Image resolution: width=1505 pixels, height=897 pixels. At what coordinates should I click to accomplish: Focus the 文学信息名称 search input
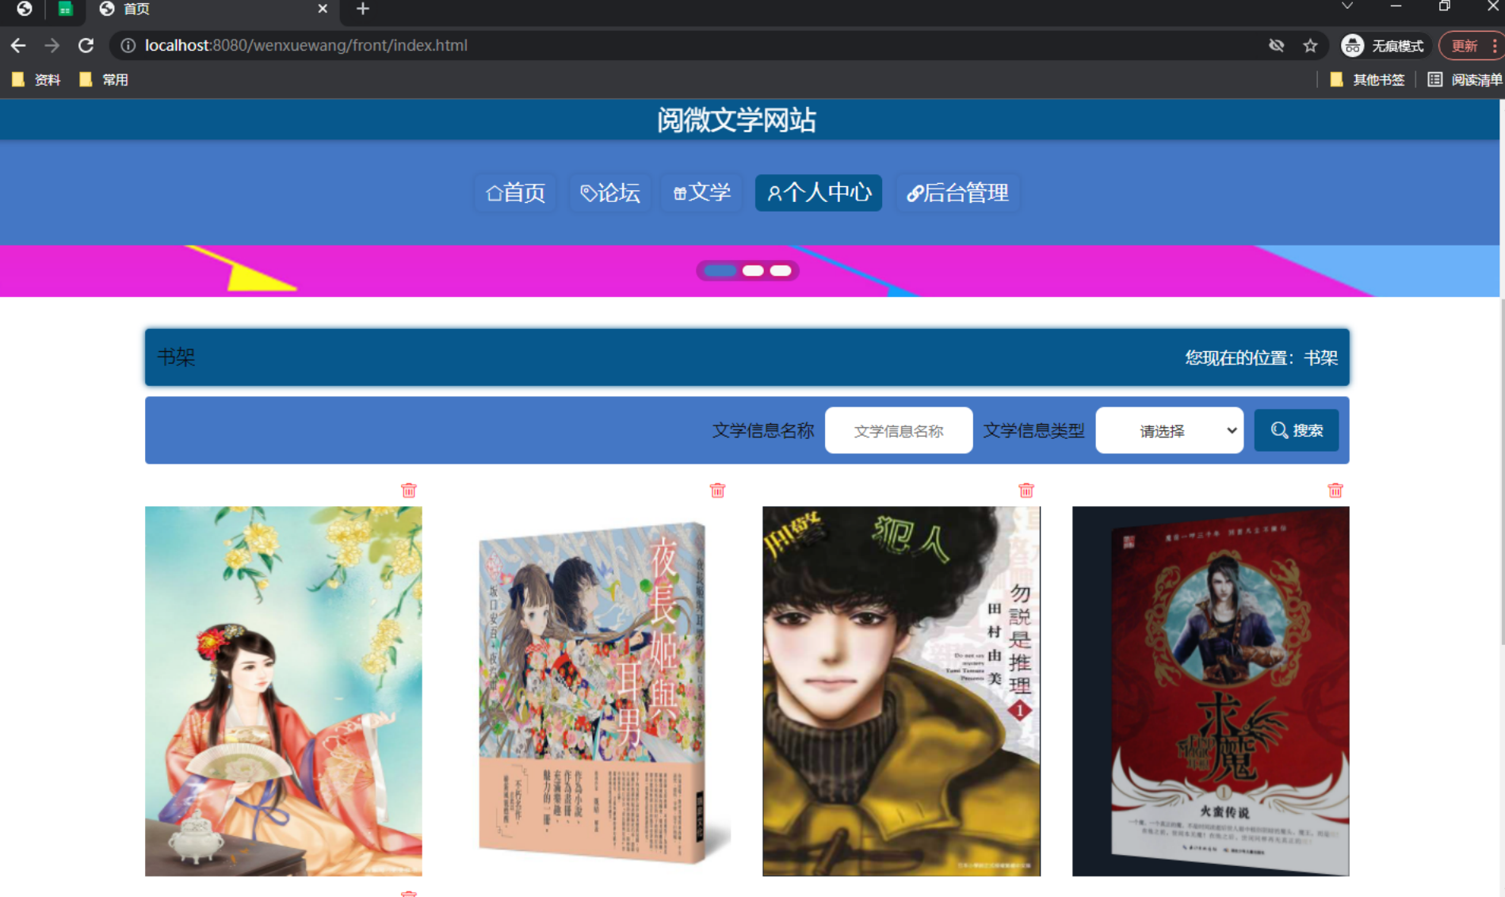(x=899, y=430)
